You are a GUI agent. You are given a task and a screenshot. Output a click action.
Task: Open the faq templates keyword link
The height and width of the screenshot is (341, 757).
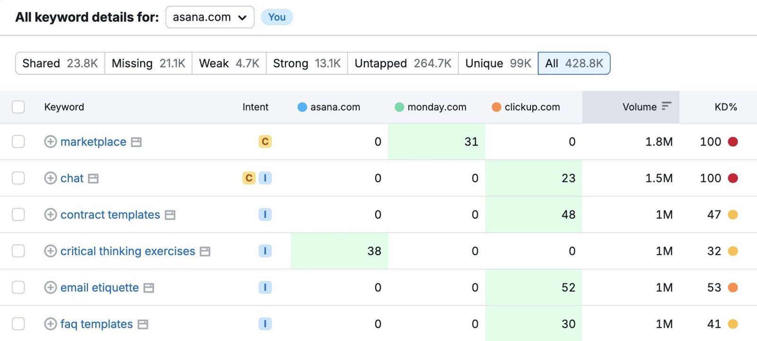pyautogui.click(x=97, y=324)
